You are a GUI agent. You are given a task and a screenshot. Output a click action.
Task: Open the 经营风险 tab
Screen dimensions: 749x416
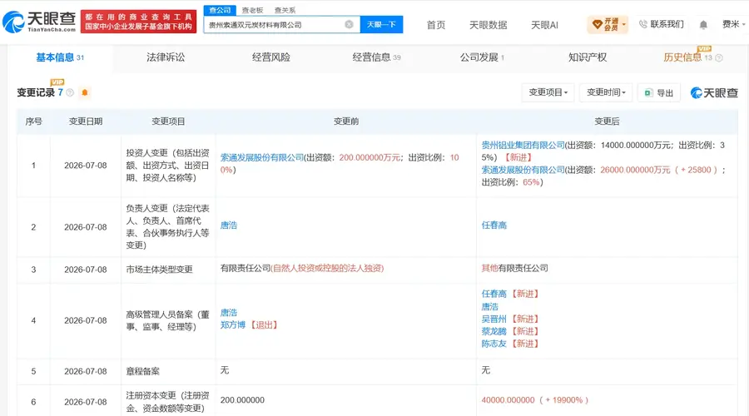tap(270, 57)
